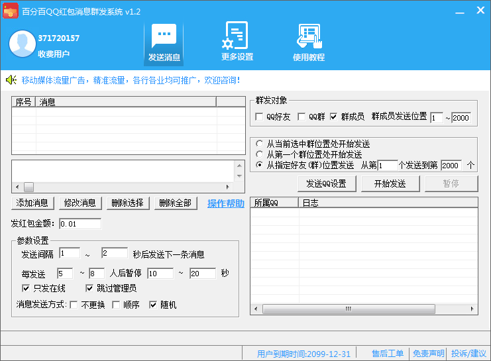This screenshot has width=491, height=361.
Task: Minimize the application window
Action: tap(460, 11)
